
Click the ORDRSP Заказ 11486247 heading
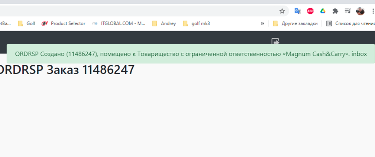pos(67,70)
